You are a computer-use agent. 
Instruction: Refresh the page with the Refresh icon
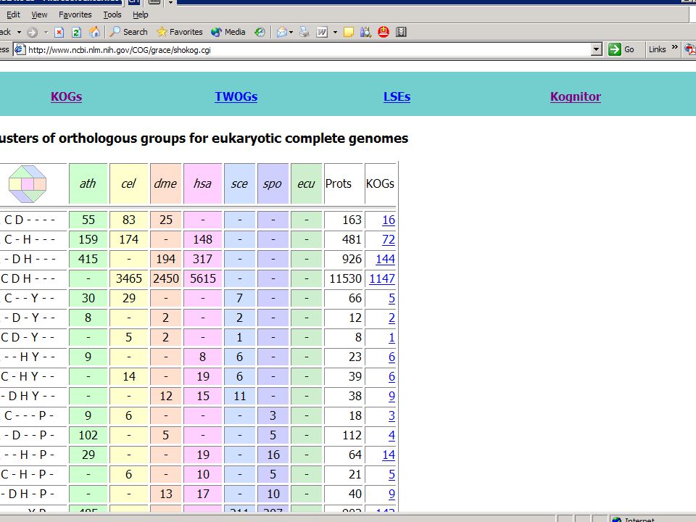pos(76,32)
